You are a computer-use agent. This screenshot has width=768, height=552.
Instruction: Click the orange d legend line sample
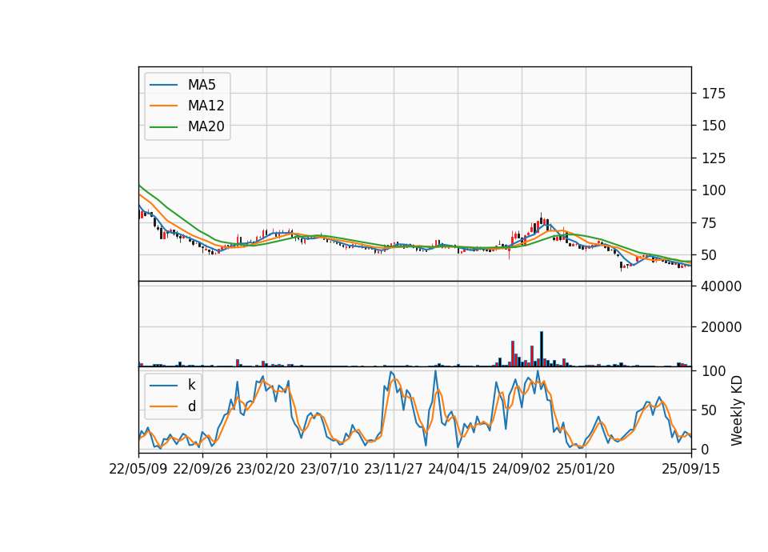point(163,406)
